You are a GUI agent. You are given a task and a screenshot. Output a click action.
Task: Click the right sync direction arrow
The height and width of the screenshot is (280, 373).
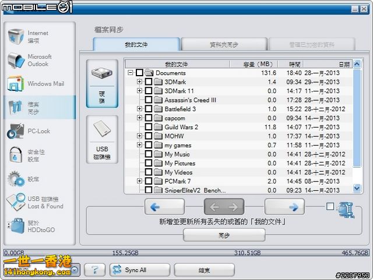[x=284, y=207]
